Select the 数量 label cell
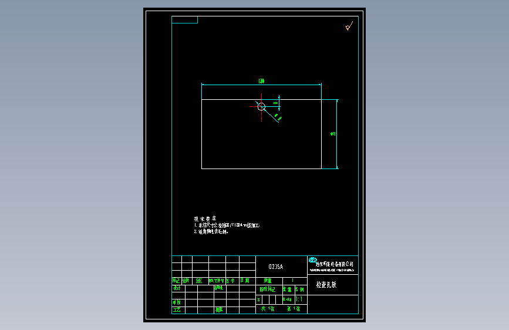The height and width of the screenshot is (330, 509). (x=268, y=280)
